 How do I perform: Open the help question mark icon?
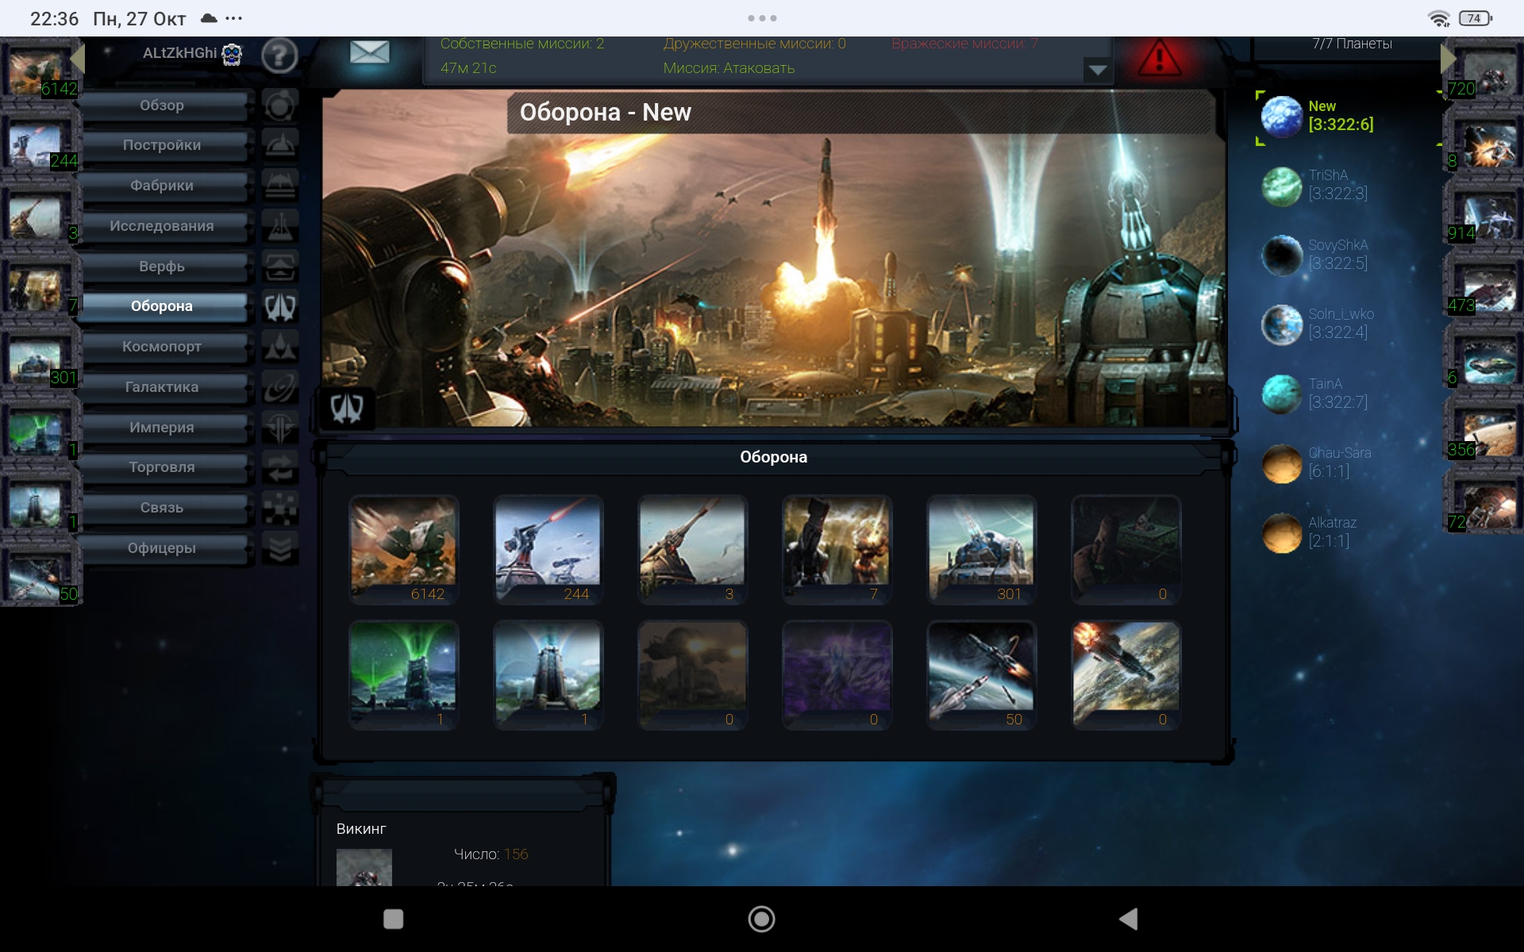279,56
